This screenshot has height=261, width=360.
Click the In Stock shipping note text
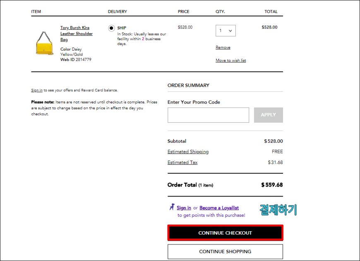142,39
